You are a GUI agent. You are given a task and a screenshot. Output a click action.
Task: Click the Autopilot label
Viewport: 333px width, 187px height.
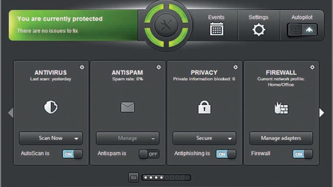click(x=302, y=17)
